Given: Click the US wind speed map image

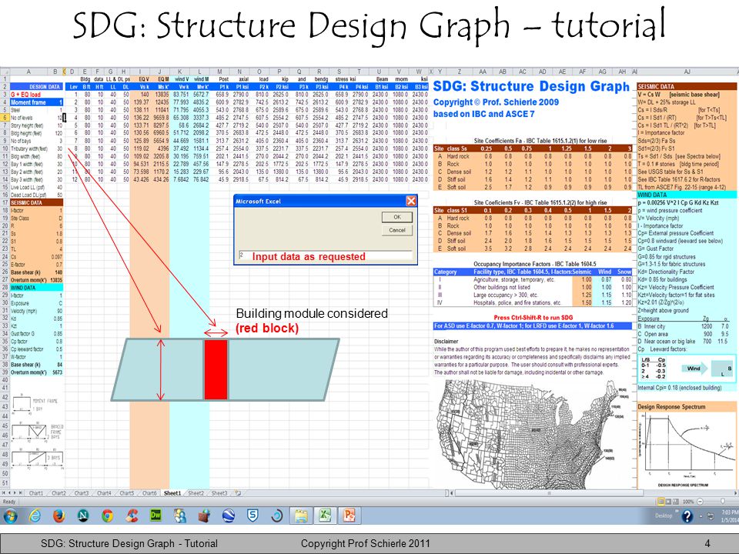Looking at the screenshot, I should tap(533, 433).
